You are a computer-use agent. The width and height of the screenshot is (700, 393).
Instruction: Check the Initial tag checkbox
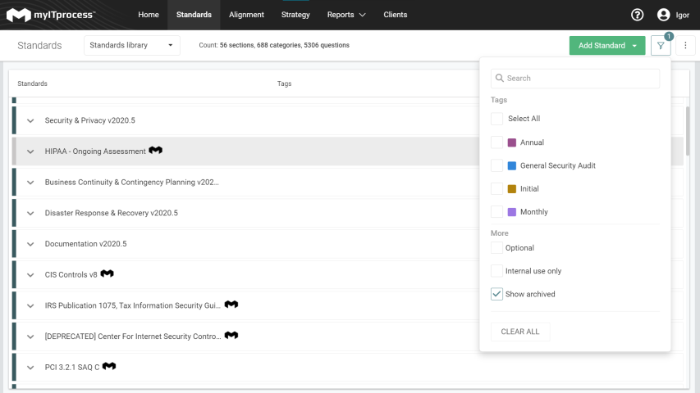(x=496, y=188)
